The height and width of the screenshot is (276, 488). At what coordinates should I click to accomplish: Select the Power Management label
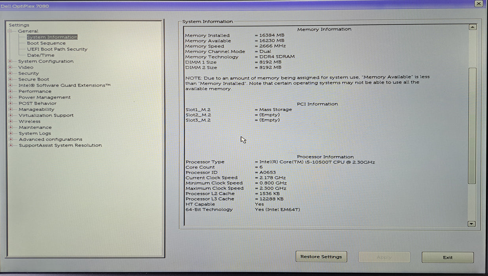[44, 97]
